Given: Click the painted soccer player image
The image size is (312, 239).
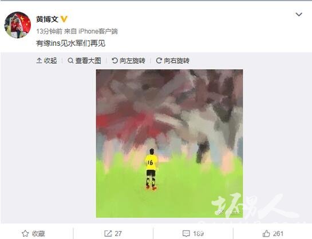Looking at the screenshot, I should (169, 143).
